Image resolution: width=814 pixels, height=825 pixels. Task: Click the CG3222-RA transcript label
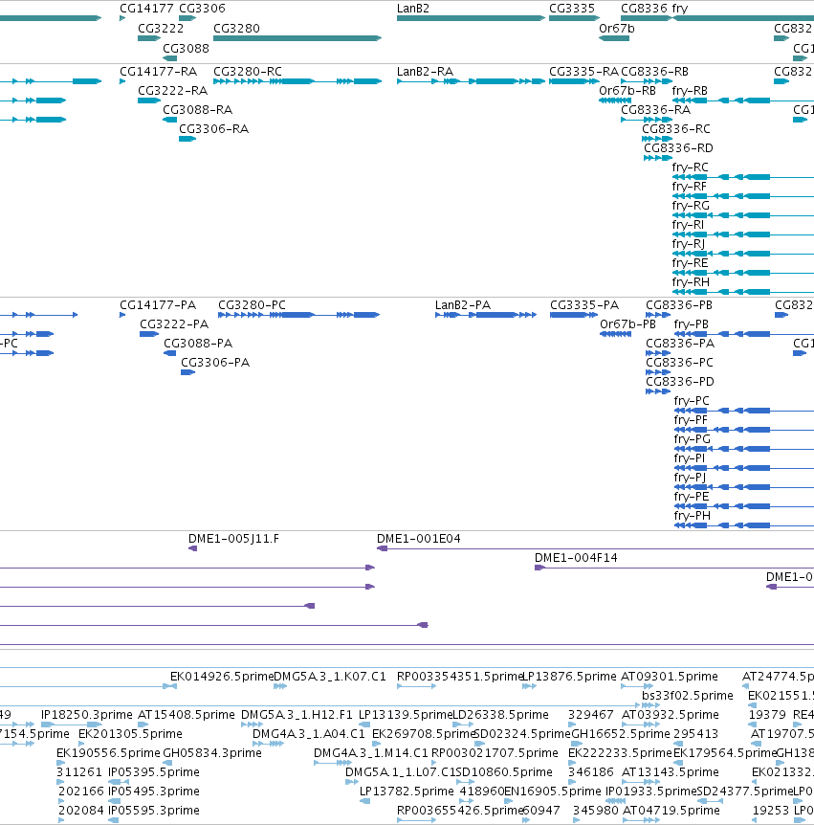coord(172,91)
